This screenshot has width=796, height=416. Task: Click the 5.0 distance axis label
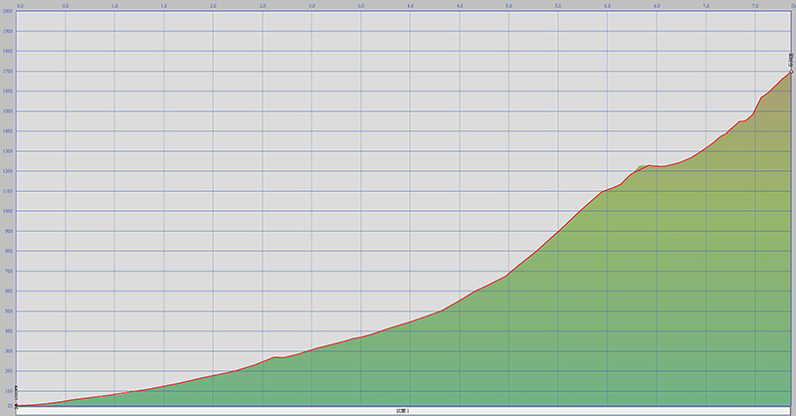coord(508,6)
